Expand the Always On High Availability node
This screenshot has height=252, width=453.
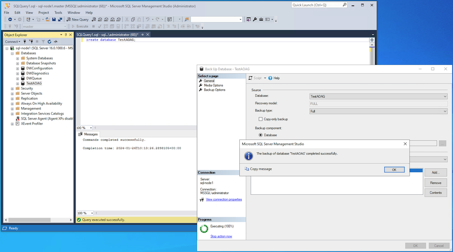click(x=12, y=104)
